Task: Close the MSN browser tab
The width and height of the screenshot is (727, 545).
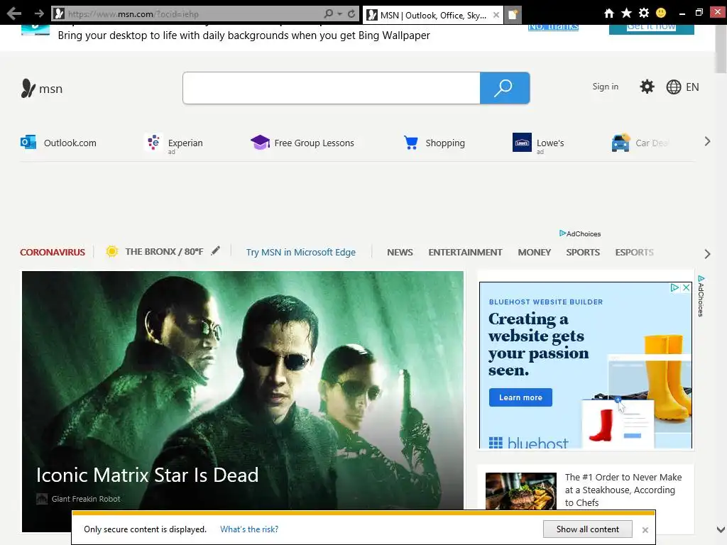Action: pos(496,16)
